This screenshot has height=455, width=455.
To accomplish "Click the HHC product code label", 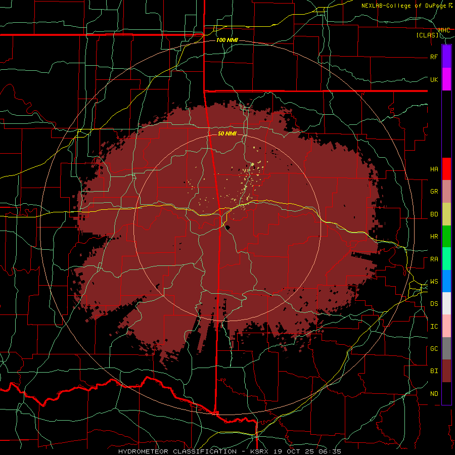I will pos(444,30).
